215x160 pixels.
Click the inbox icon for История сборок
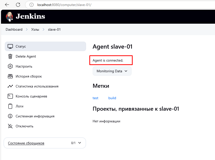pos(10,76)
